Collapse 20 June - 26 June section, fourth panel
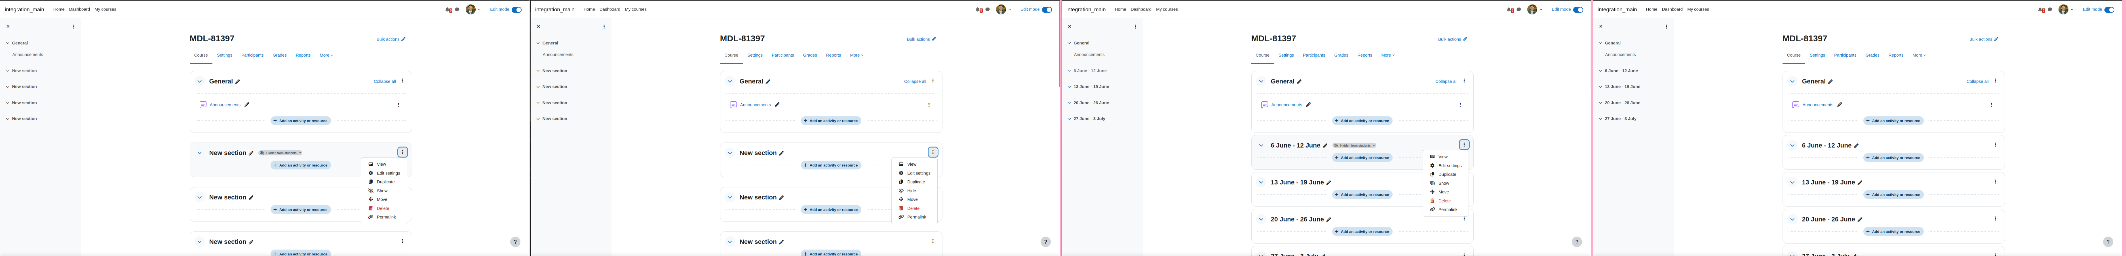This screenshot has width=2126, height=256. pyautogui.click(x=1792, y=220)
